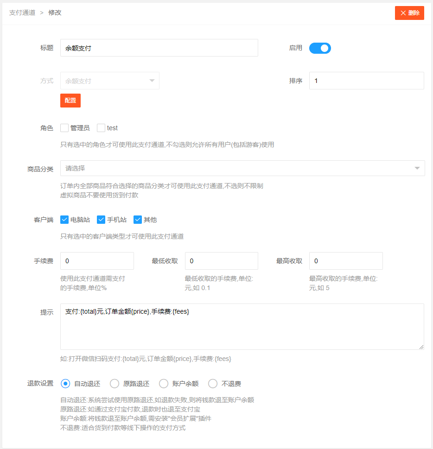Open the 商品分类 category dropdown
Screen dimensions: 433x449
(242, 168)
